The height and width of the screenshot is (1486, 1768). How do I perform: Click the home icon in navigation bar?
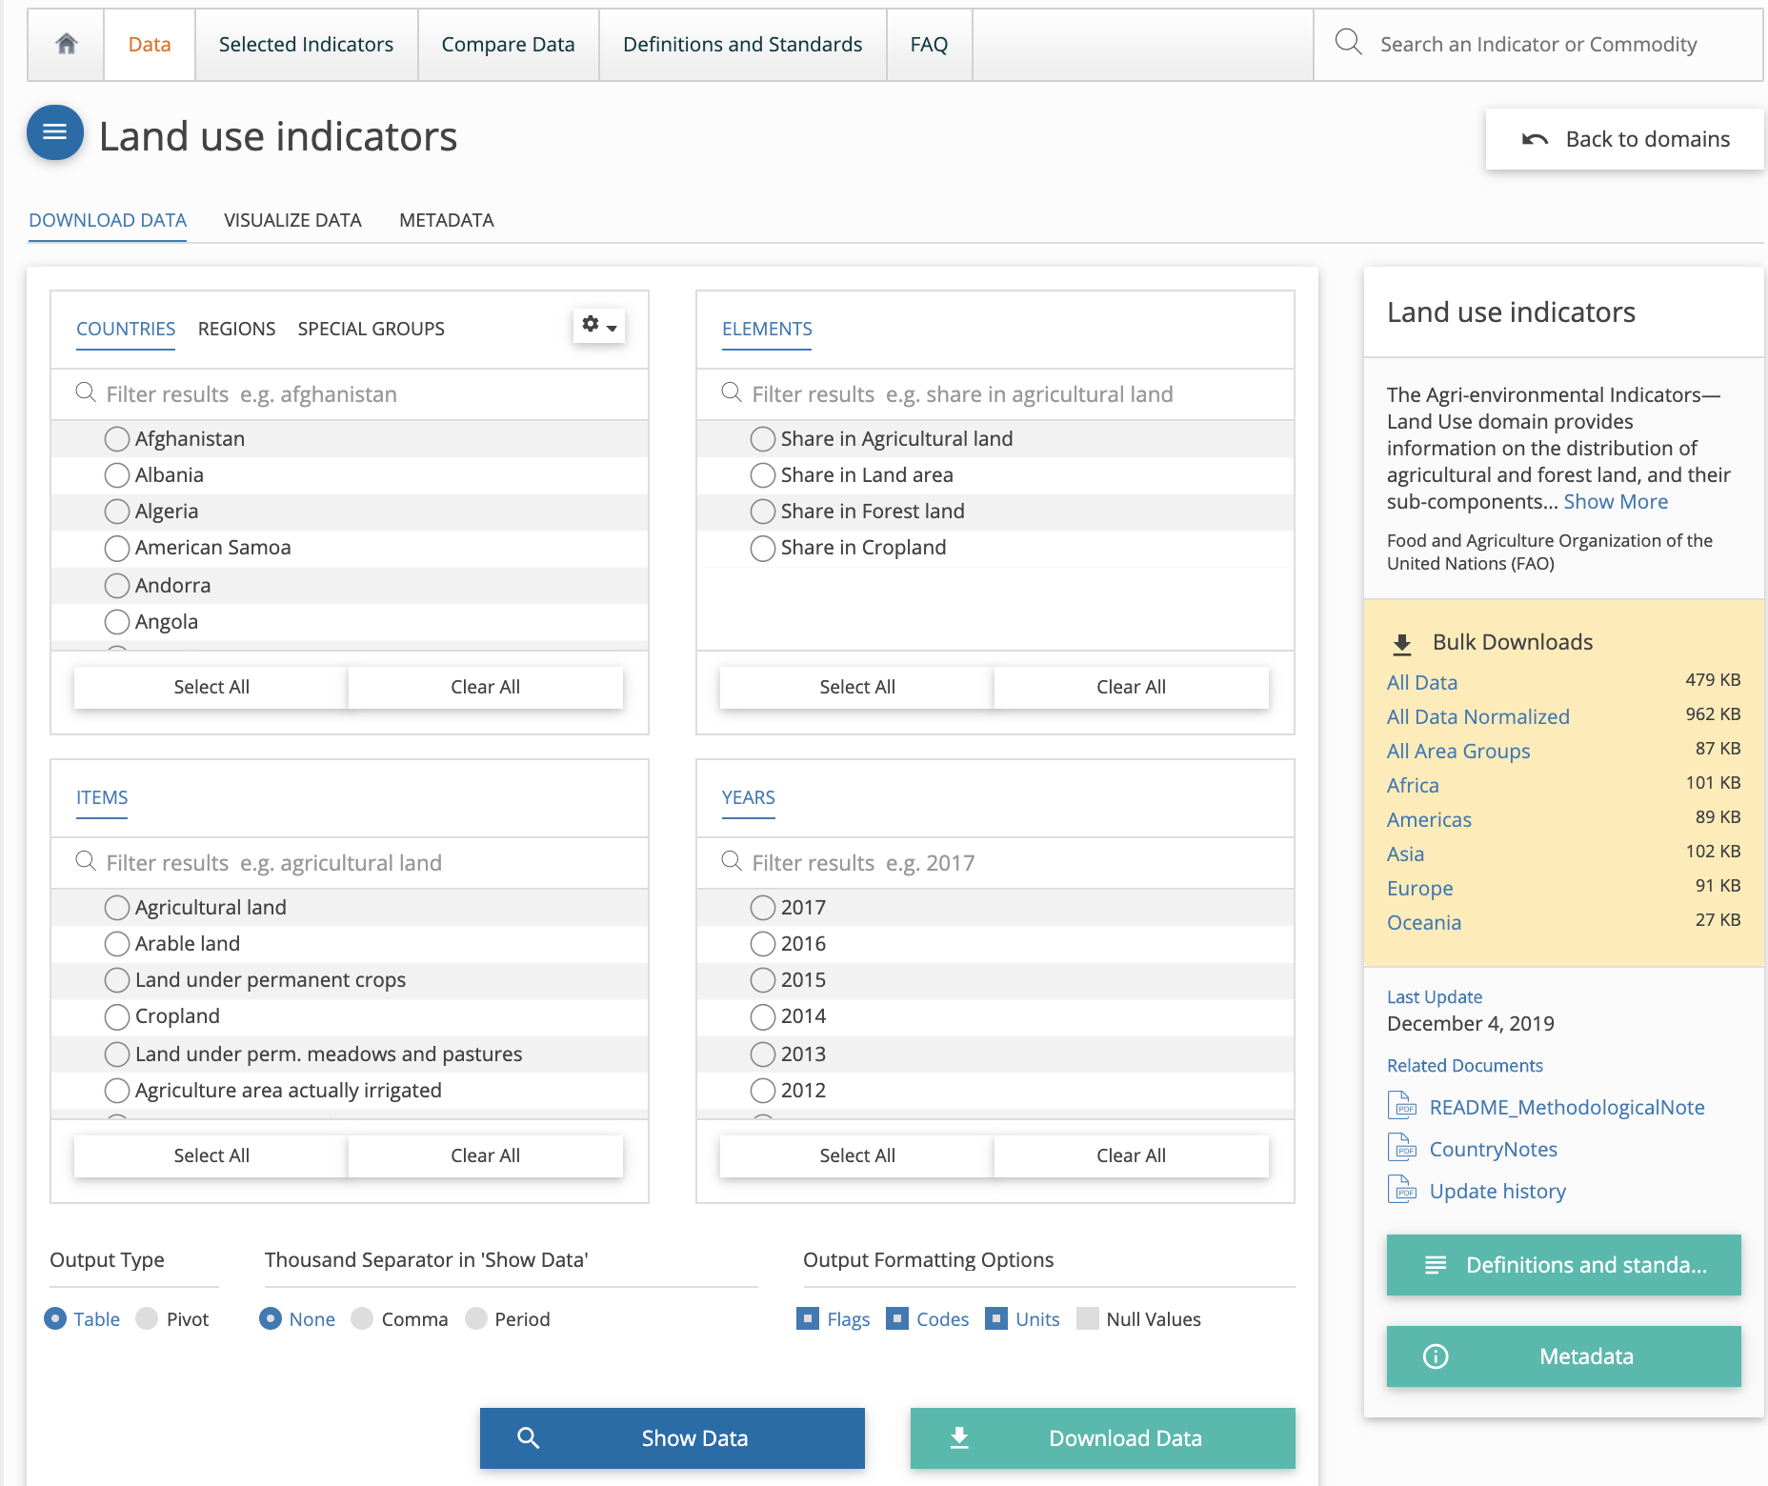(x=67, y=44)
